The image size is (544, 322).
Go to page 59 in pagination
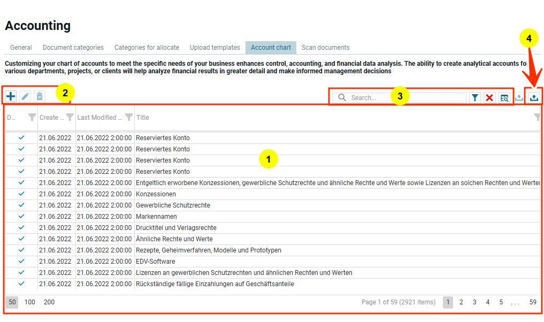tap(533, 302)
